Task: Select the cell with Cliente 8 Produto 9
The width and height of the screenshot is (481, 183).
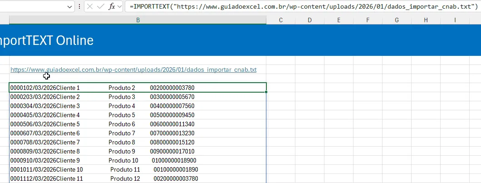Action: (x=138, y=151)
